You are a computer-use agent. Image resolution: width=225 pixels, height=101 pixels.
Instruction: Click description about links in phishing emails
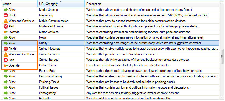pos(131,82)
